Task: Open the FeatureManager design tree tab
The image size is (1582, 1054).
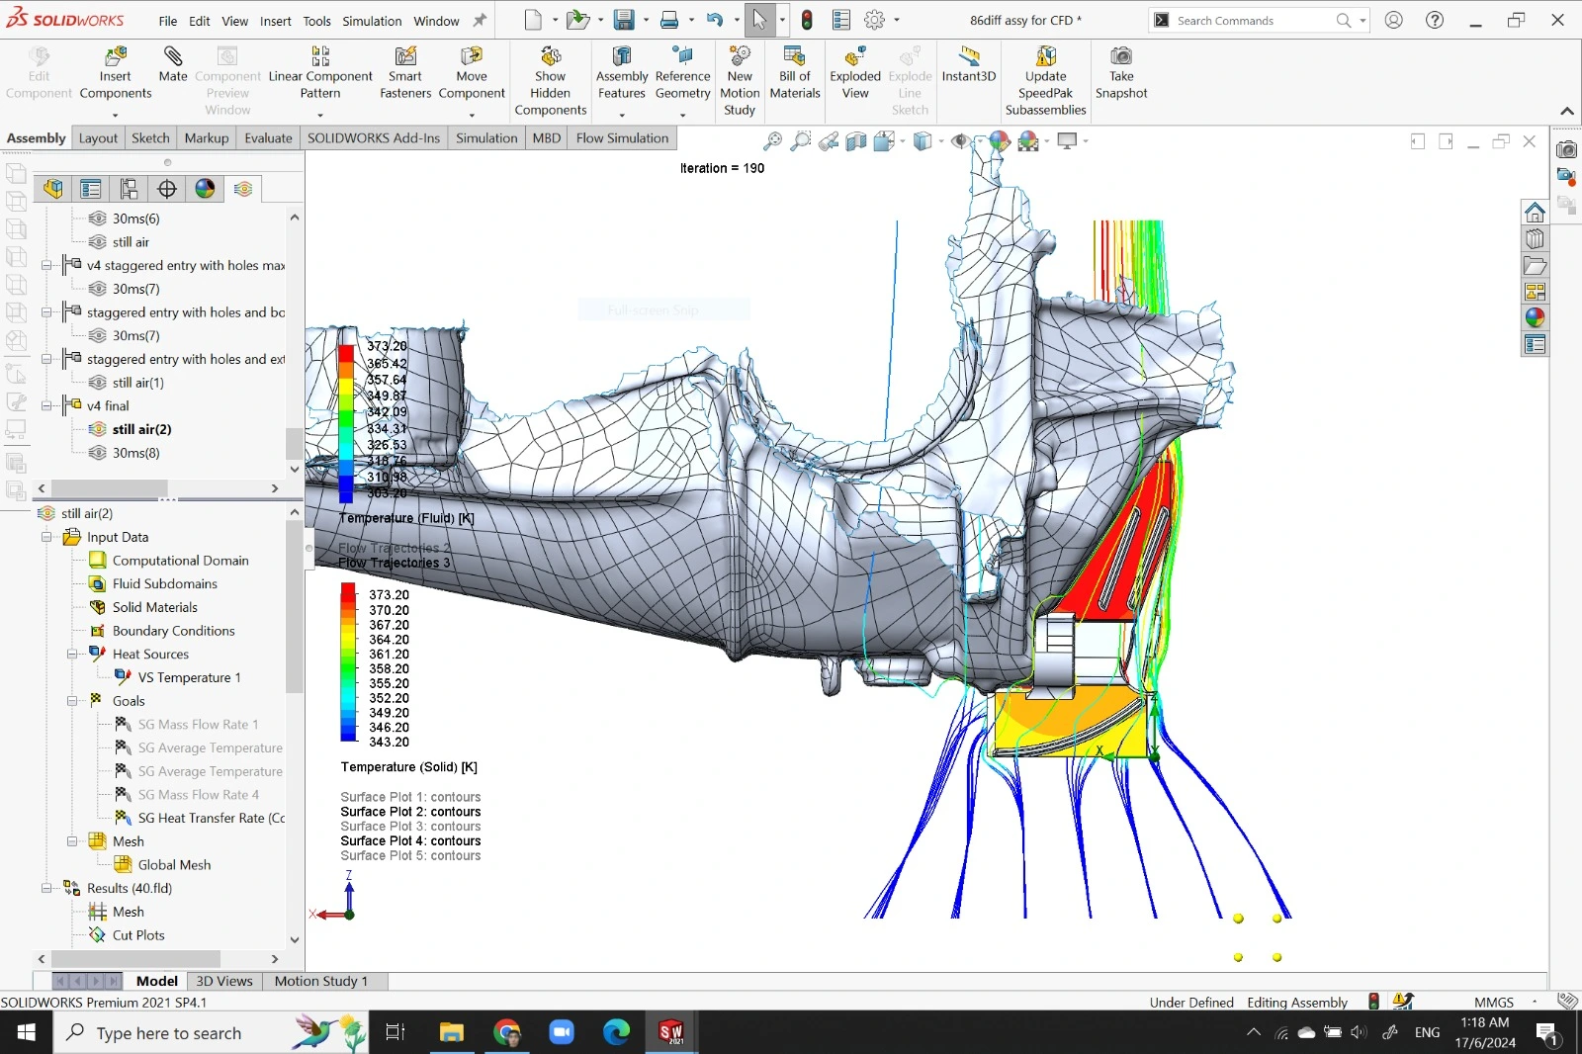Action: coord(52,189)
